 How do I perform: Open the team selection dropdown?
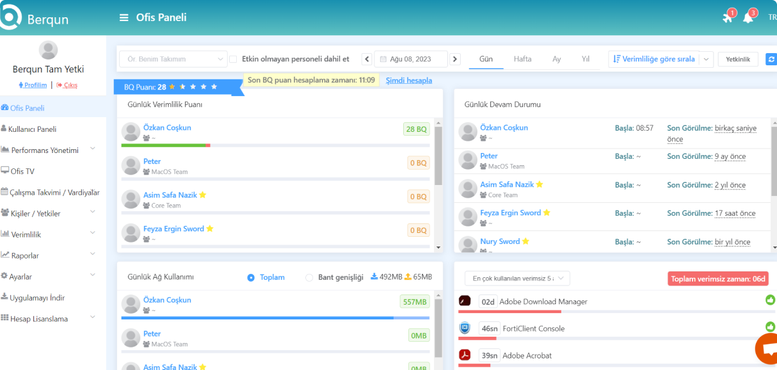point(173,59)
